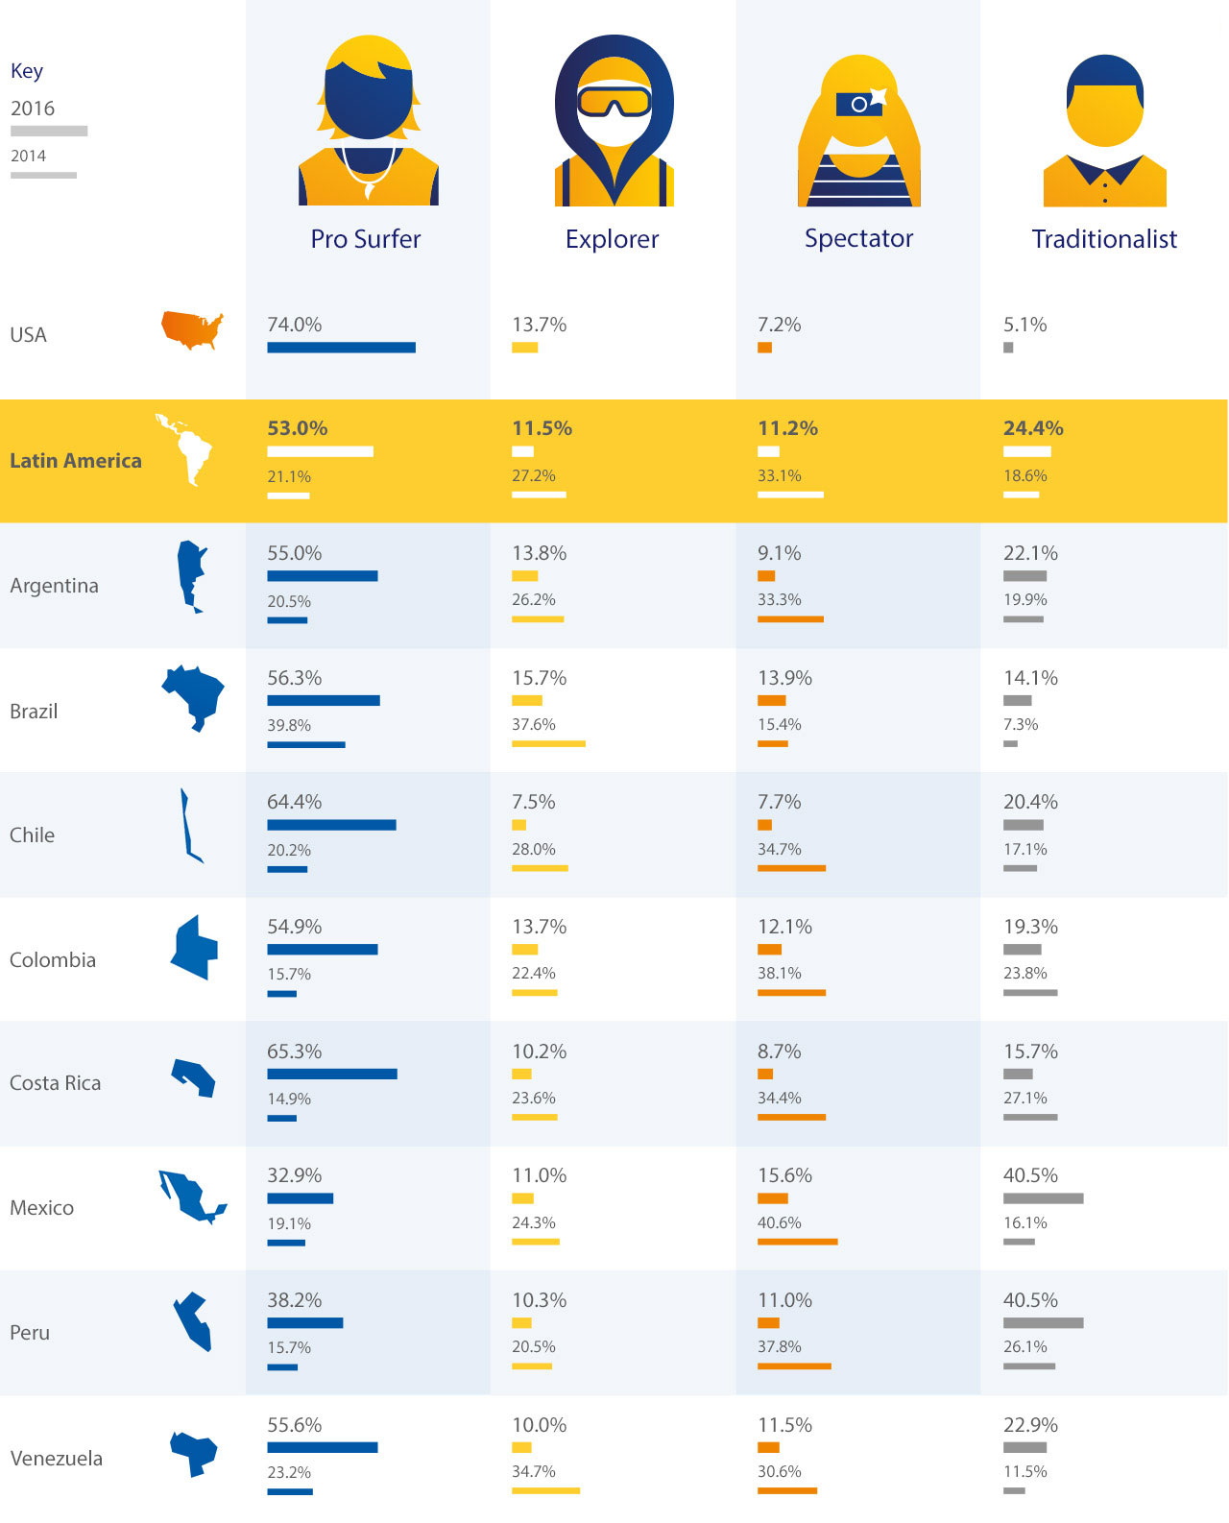Screen dimensions: 1229x1523
Task: Click the Peru map shape icon
Action: (x=193, y=1322)
